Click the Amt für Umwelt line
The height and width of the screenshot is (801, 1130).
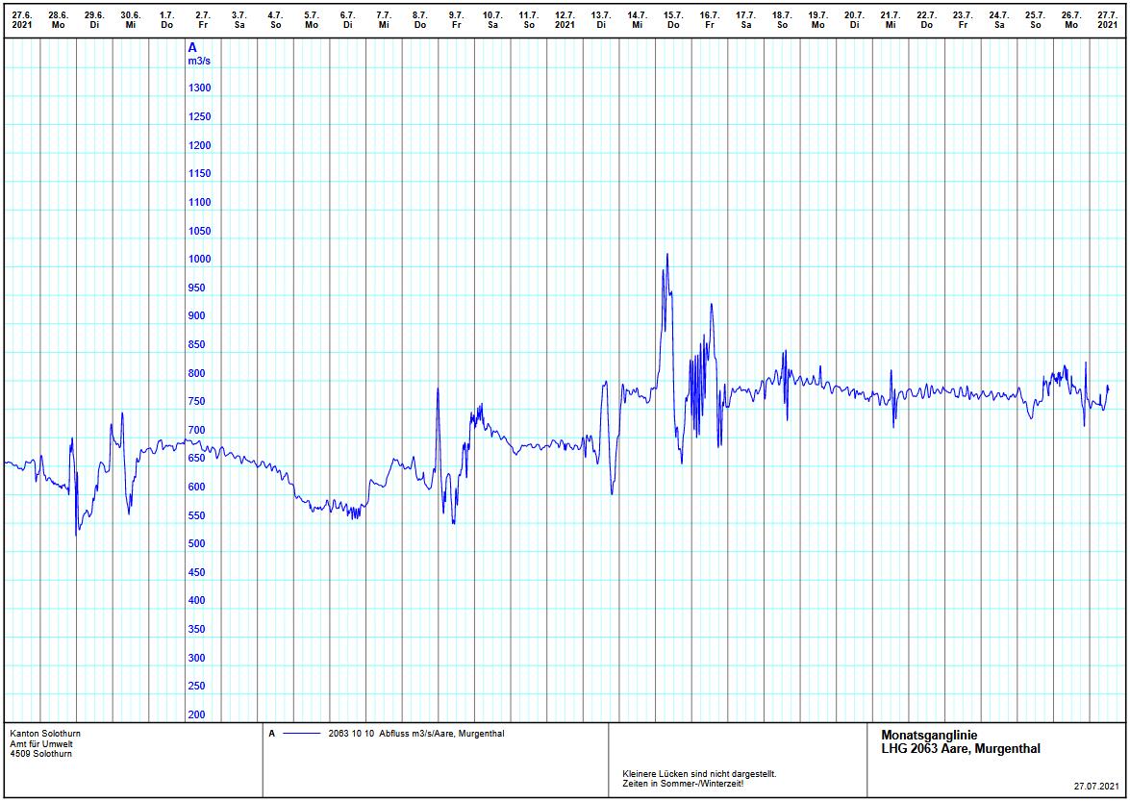[39, 743]
